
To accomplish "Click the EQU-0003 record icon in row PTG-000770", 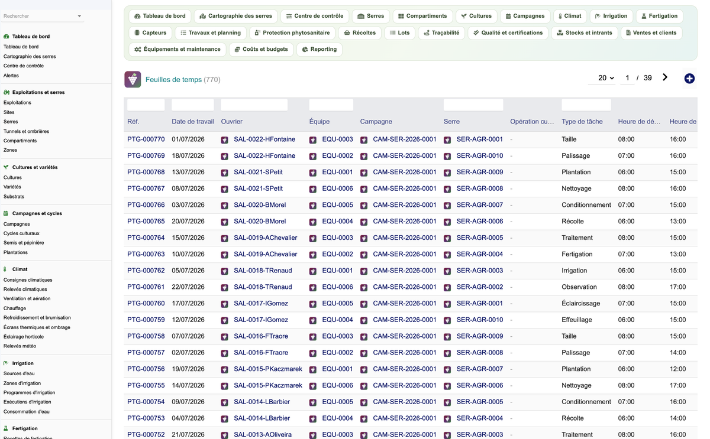I will (313, 140).
